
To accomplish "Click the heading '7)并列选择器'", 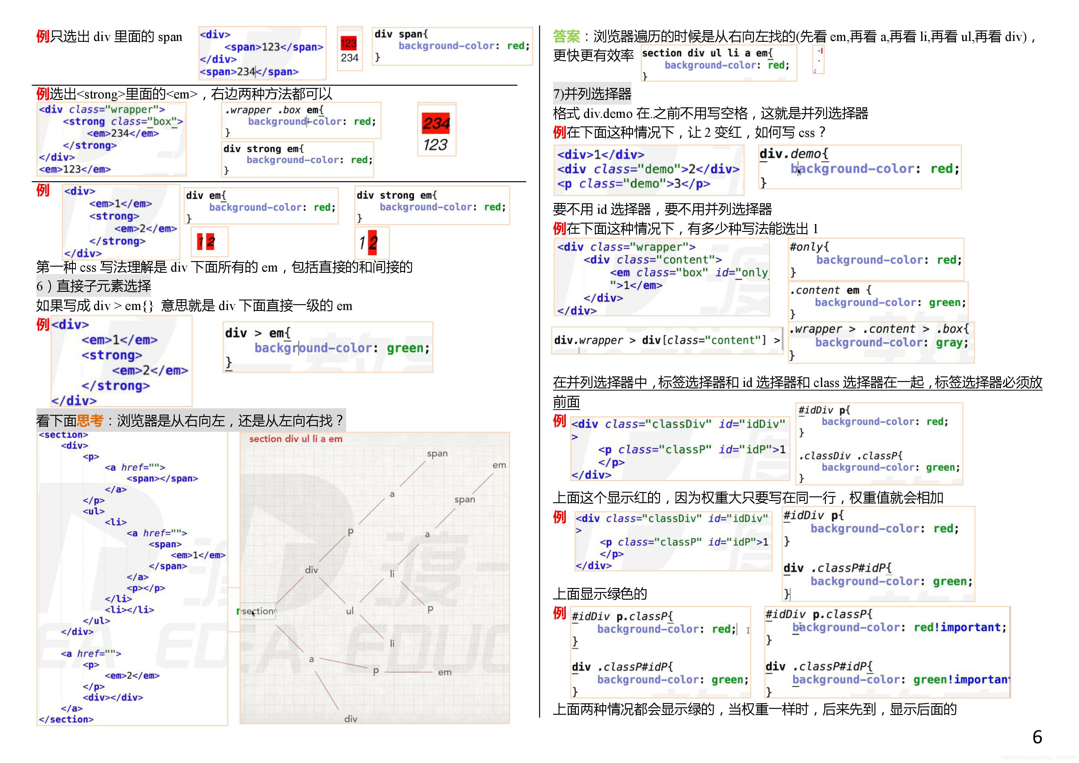I will (592, 94).
